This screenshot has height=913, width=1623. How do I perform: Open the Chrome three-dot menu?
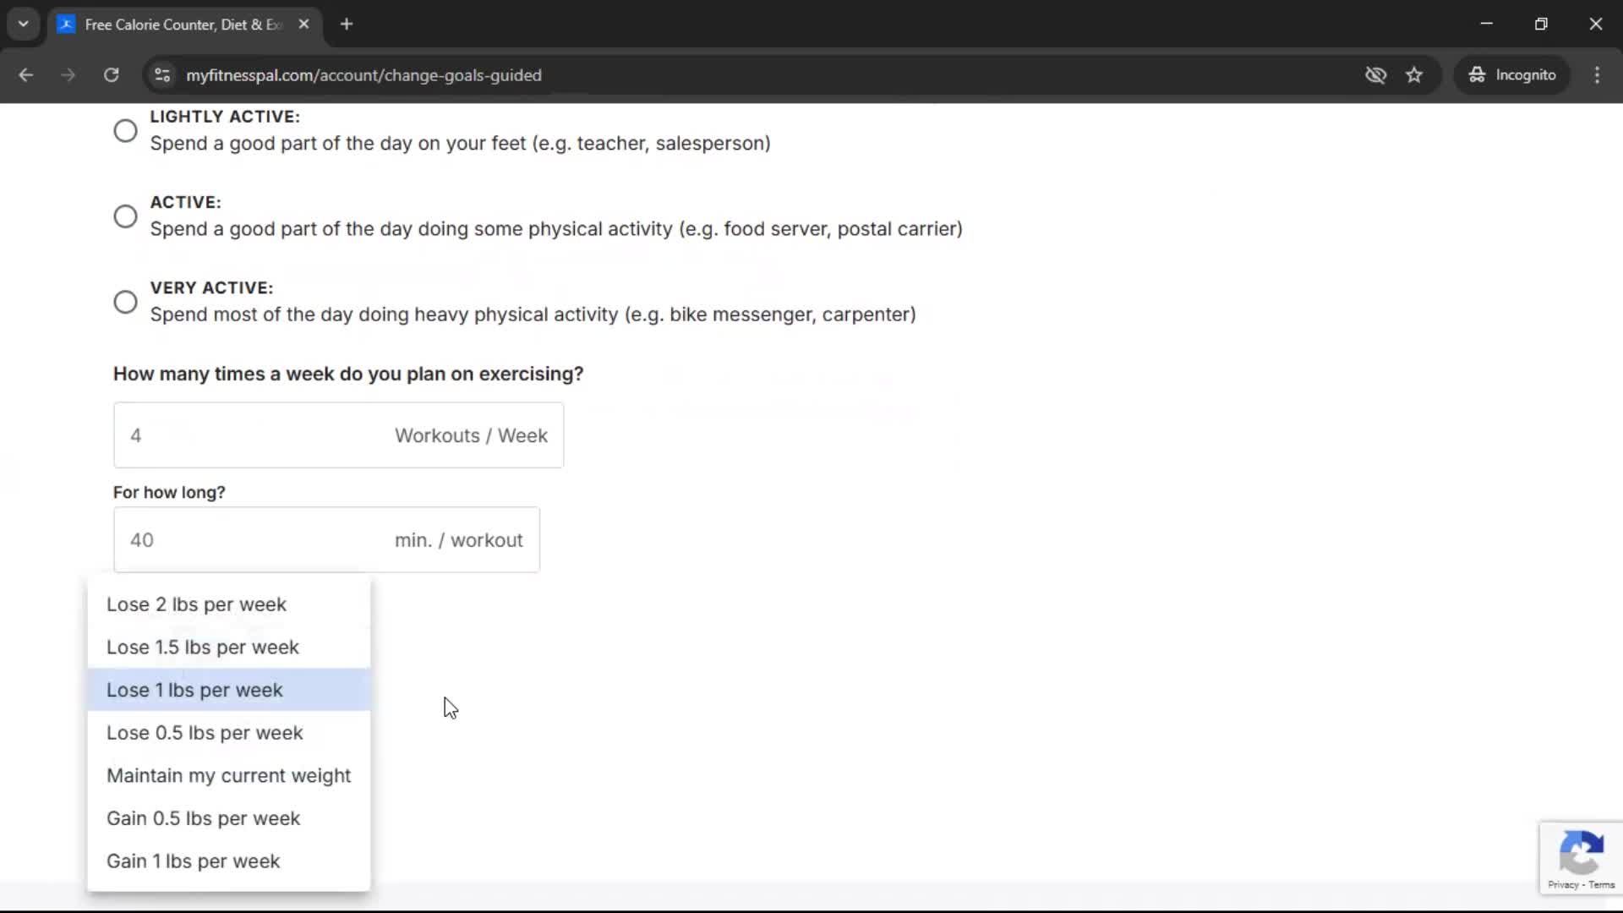tap(1597, 75)
